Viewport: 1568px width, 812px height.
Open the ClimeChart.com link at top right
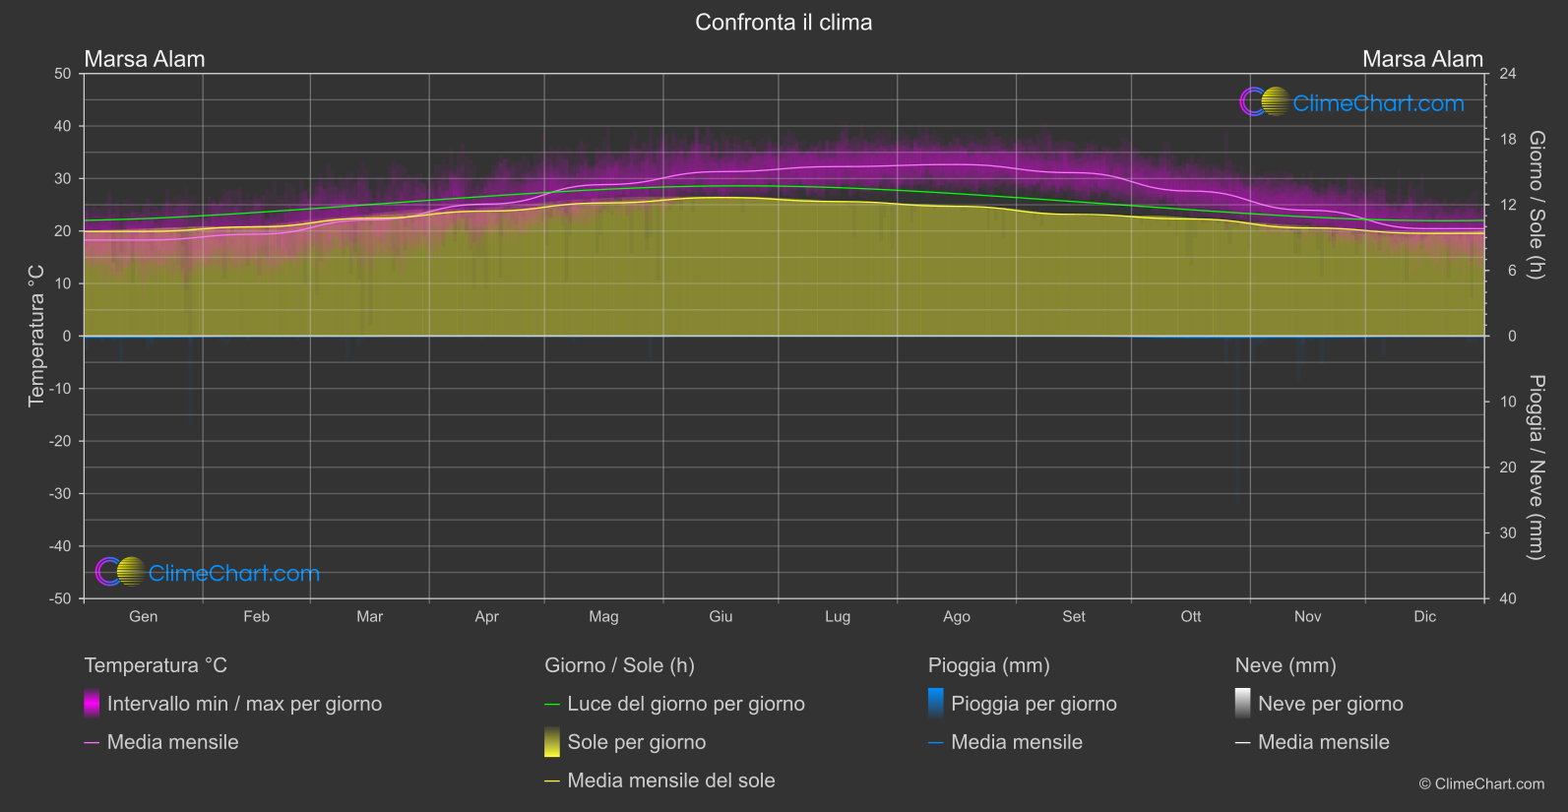(x=1378, y=103)
